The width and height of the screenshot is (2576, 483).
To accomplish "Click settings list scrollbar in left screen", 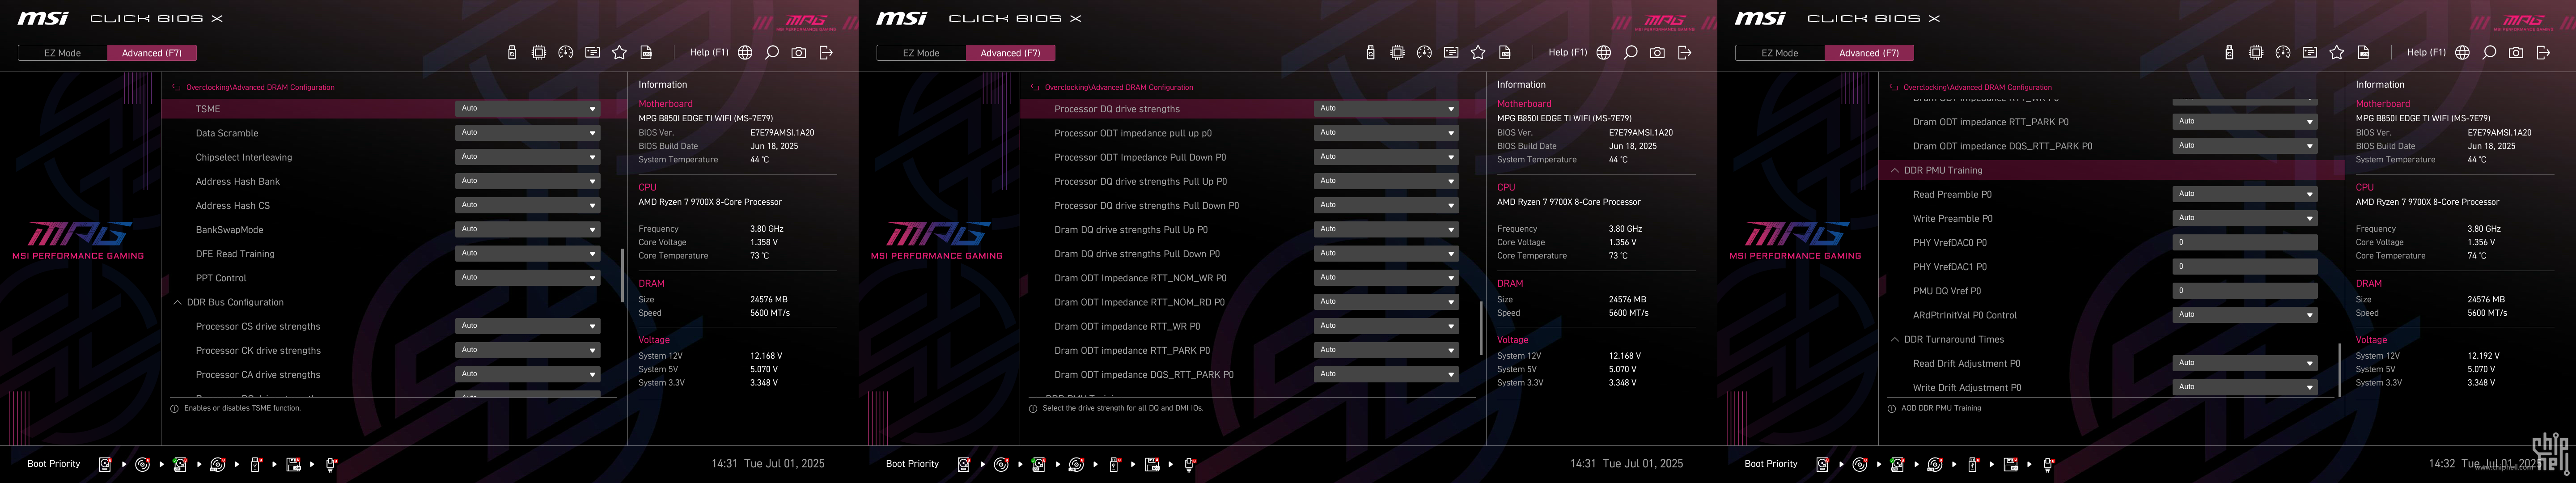I will click(622, 275).
